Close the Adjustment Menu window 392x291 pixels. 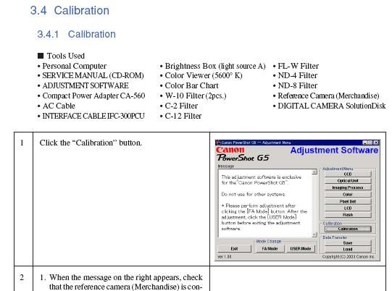[376, 143]
